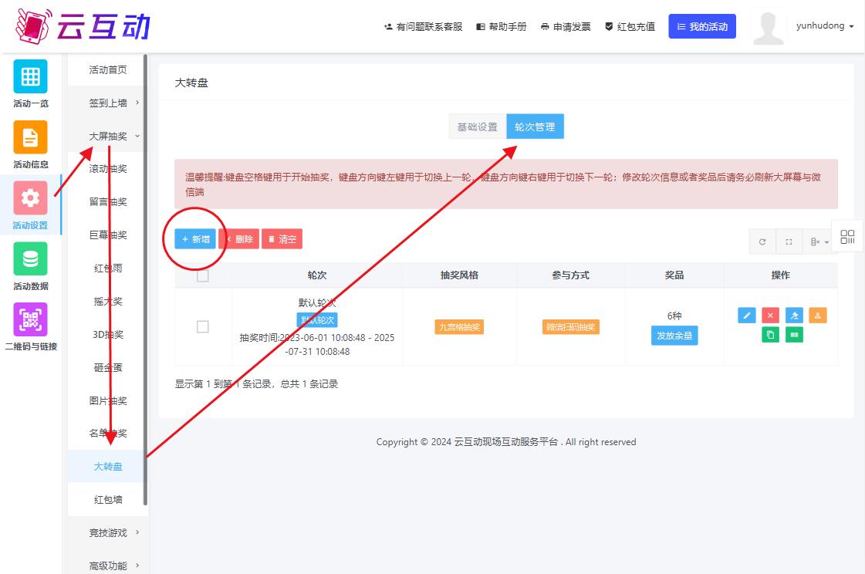Click the orange user icon in the 操作 column

[818, 316]
